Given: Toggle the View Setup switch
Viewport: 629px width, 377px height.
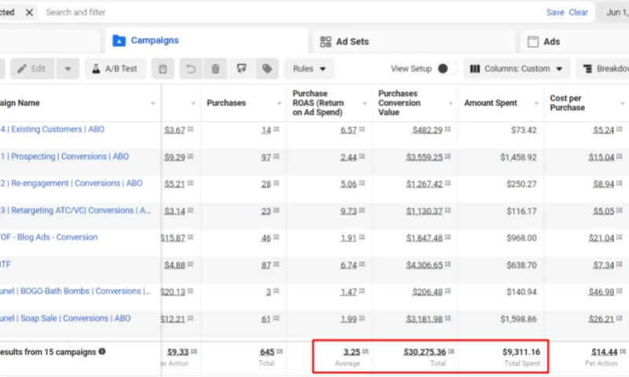Looking at the screenshot, I should [x=447, y=69].
